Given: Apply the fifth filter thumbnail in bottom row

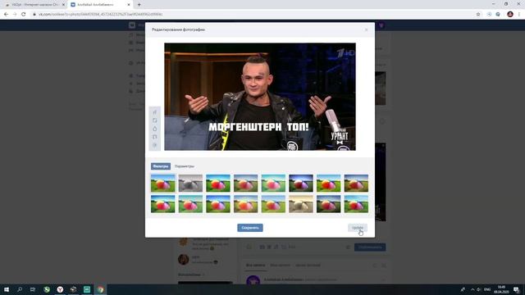Looking at the screenshot, I should [273, 204].
